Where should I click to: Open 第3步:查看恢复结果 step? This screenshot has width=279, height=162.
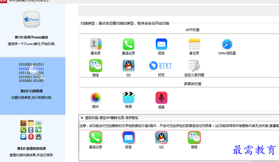click(x=32, y=148)
